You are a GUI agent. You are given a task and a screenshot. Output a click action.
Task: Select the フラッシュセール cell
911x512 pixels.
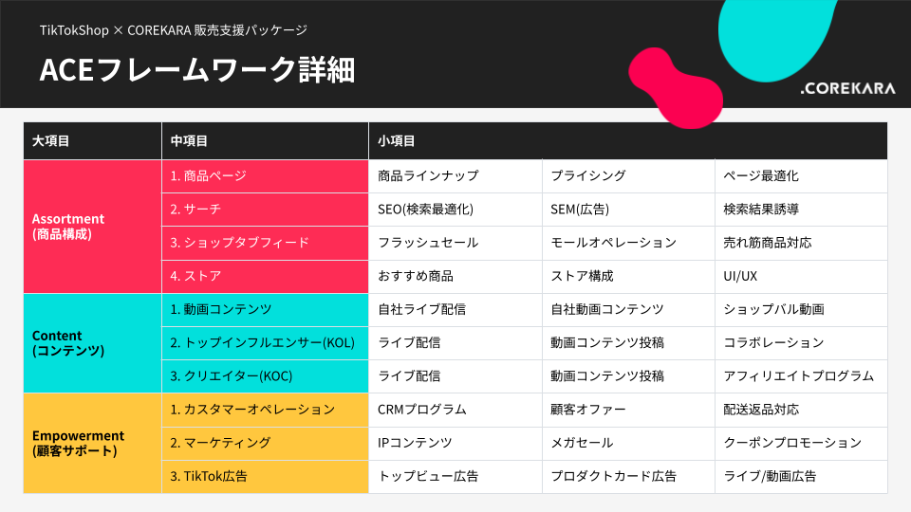tap(455, 243)
